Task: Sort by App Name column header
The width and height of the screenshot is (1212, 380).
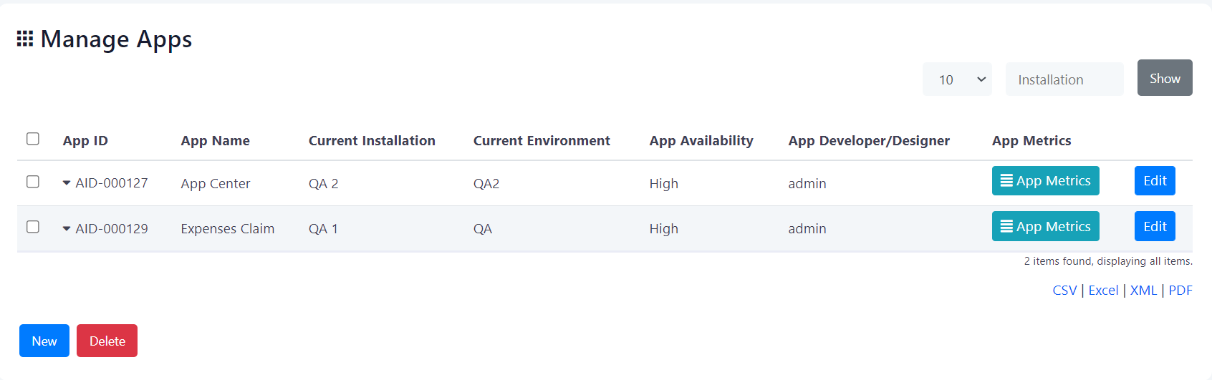Action: (x=215, y=141)
